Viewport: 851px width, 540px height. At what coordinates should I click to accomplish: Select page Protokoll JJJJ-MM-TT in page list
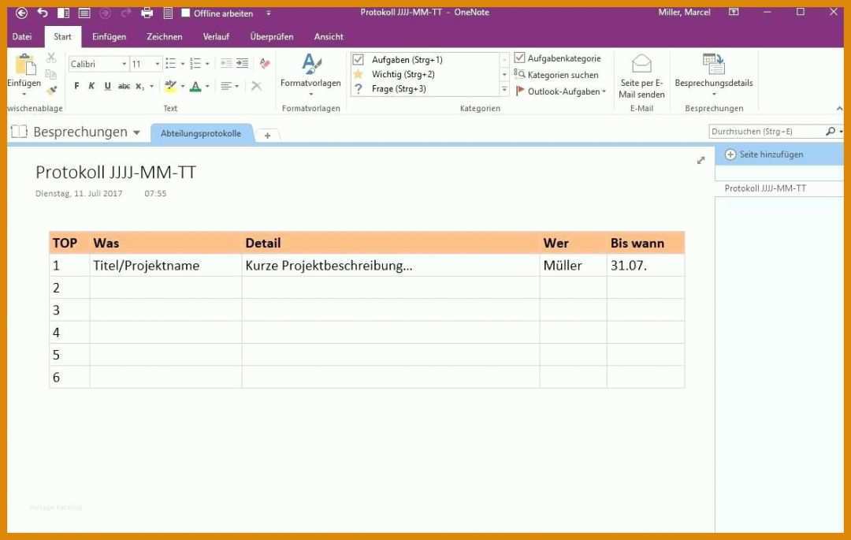point(765,188)
